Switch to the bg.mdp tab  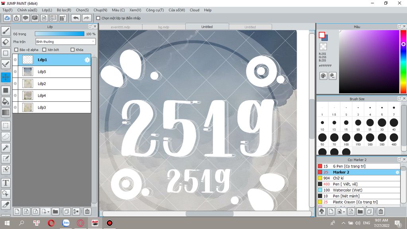[163, 27]
